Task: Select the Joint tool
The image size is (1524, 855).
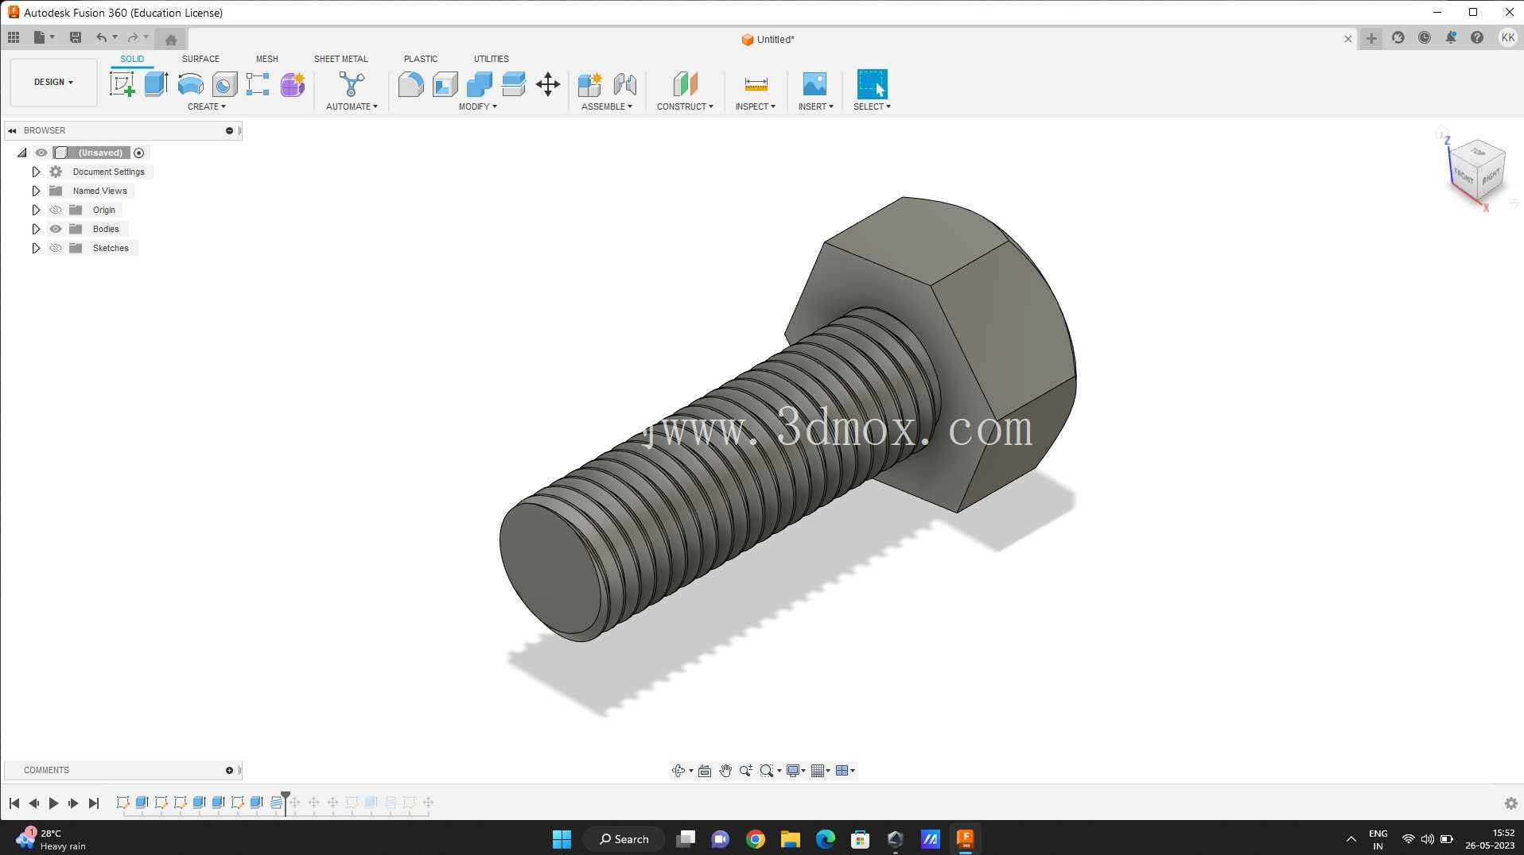Action: [624, 84]
